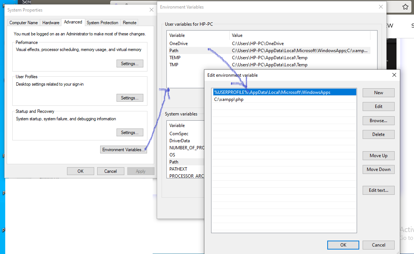Click Cancel in Edit environment variable
This screenshot has width=414, height=254.
(378, 245)
